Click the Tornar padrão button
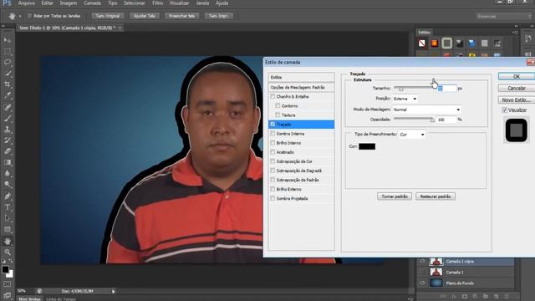535x301 pixels. (x=395, y=196)
